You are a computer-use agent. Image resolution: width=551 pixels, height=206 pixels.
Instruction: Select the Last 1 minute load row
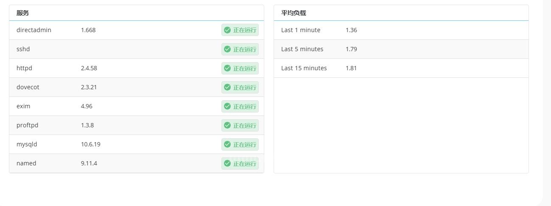point(401,30)
